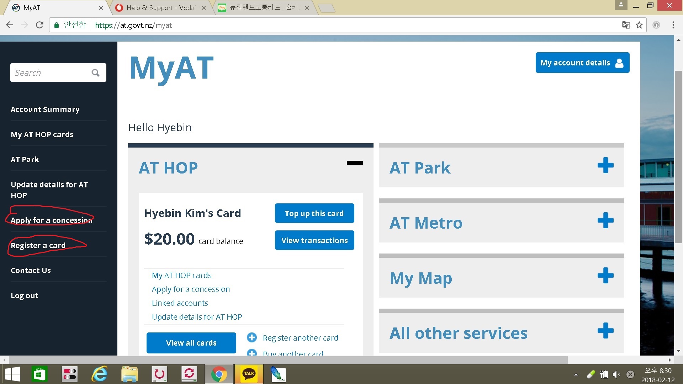
Task: Bookmark this page with the star icon
Action: coord(639,25)
